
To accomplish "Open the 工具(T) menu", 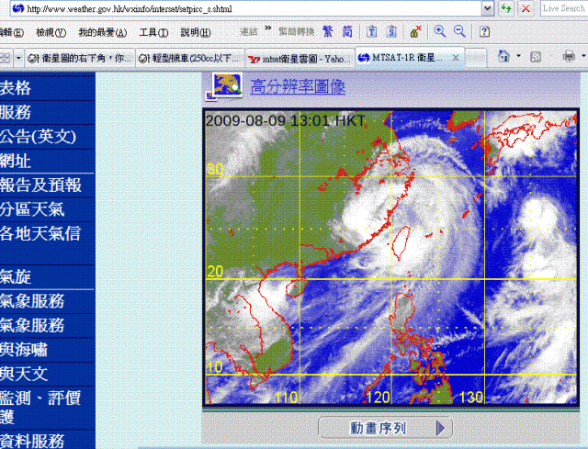I will [153, 32].
